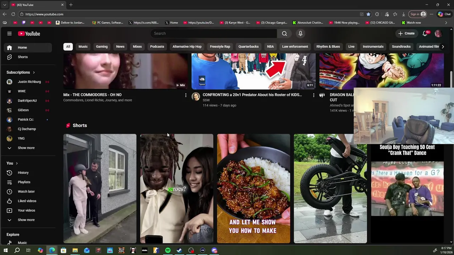Screen dimensions: 454x255
Task: Click into the YouTube Search field
Action: [x=214, y=33]
